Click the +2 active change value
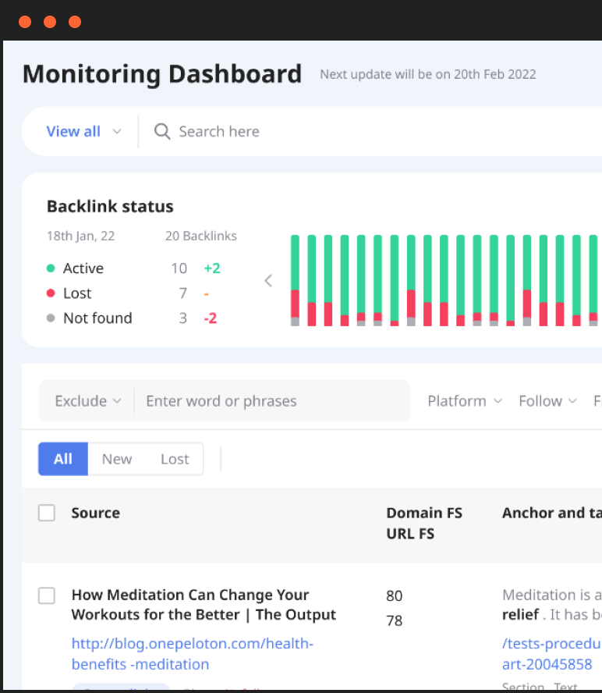602x693 pixels. pyautogui.click(x=212, y=268)
